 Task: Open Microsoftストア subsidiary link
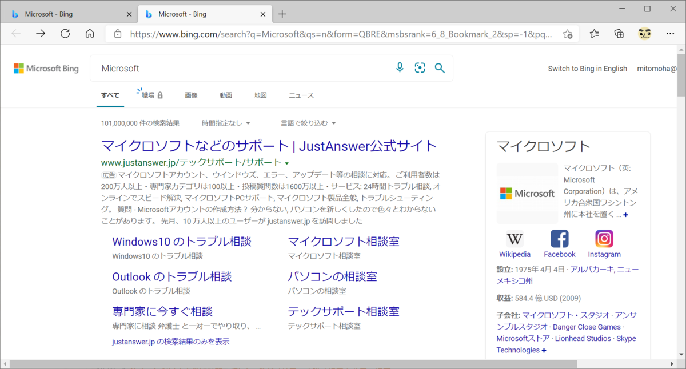[523, 339]
